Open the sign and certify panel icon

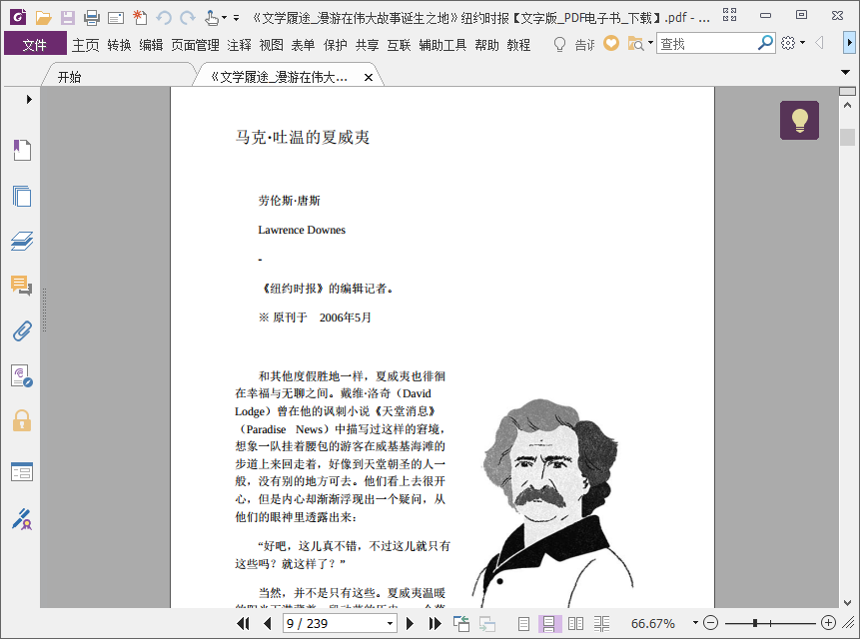click(22, 519)
